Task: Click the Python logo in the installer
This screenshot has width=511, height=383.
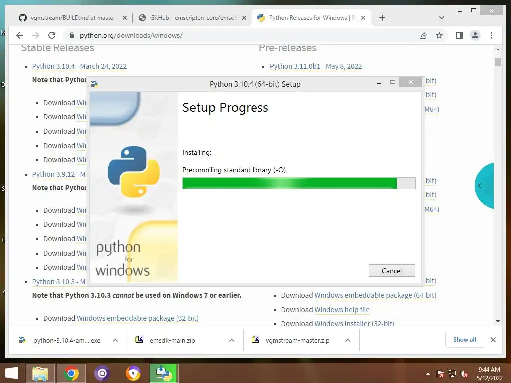Action: click(134, 172)
